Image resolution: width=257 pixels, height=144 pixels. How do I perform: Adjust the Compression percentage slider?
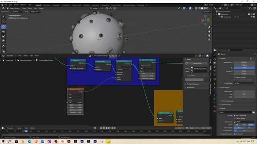pyautogui.click(x=244, y=131)
